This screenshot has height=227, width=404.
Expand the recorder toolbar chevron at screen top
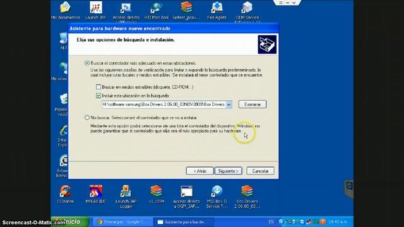[x=294, y=3]
